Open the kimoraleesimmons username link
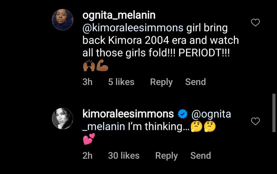Viewport: 277px width, 174px height. 127,113
